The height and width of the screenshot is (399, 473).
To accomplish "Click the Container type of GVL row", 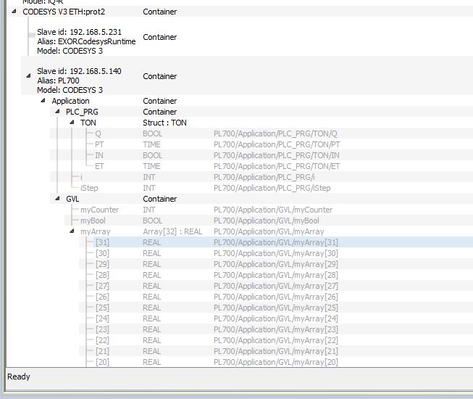I will [x=160, y=199].
